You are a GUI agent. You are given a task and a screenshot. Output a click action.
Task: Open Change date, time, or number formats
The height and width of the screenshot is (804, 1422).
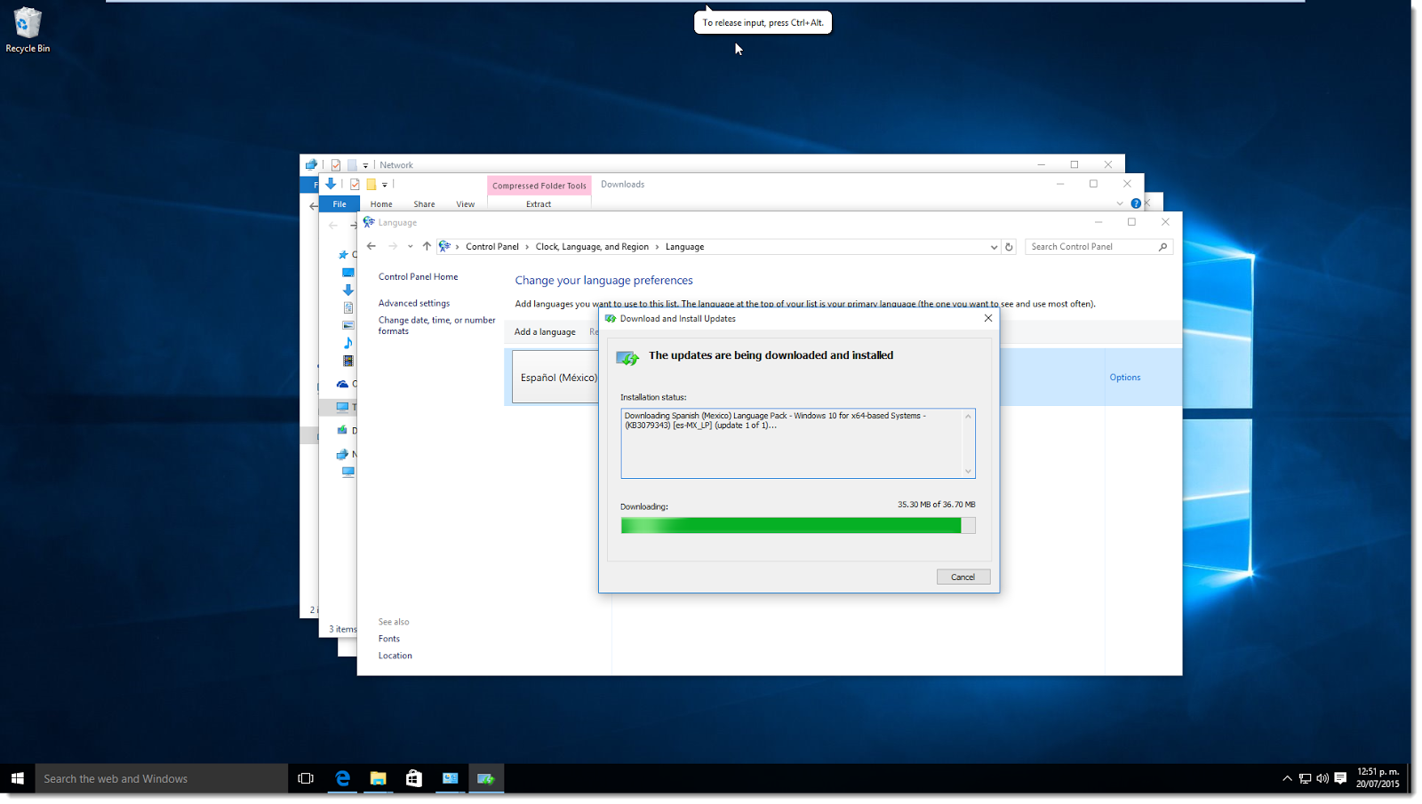(436, 325)
